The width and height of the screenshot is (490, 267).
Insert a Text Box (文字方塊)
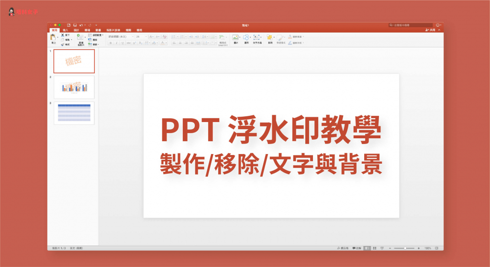click(257, 38)
